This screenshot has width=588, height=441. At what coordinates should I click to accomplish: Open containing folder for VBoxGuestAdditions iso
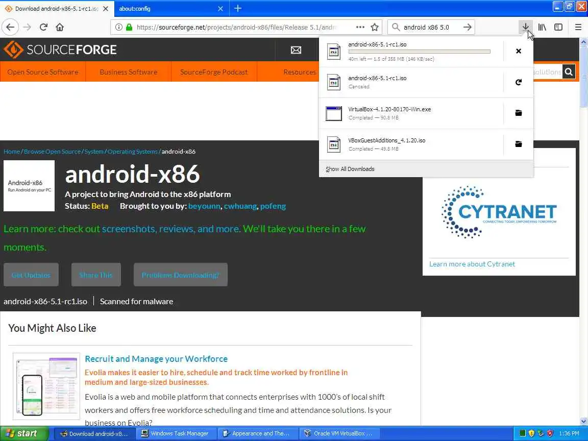pyautogui.click(x=518, y=144)
